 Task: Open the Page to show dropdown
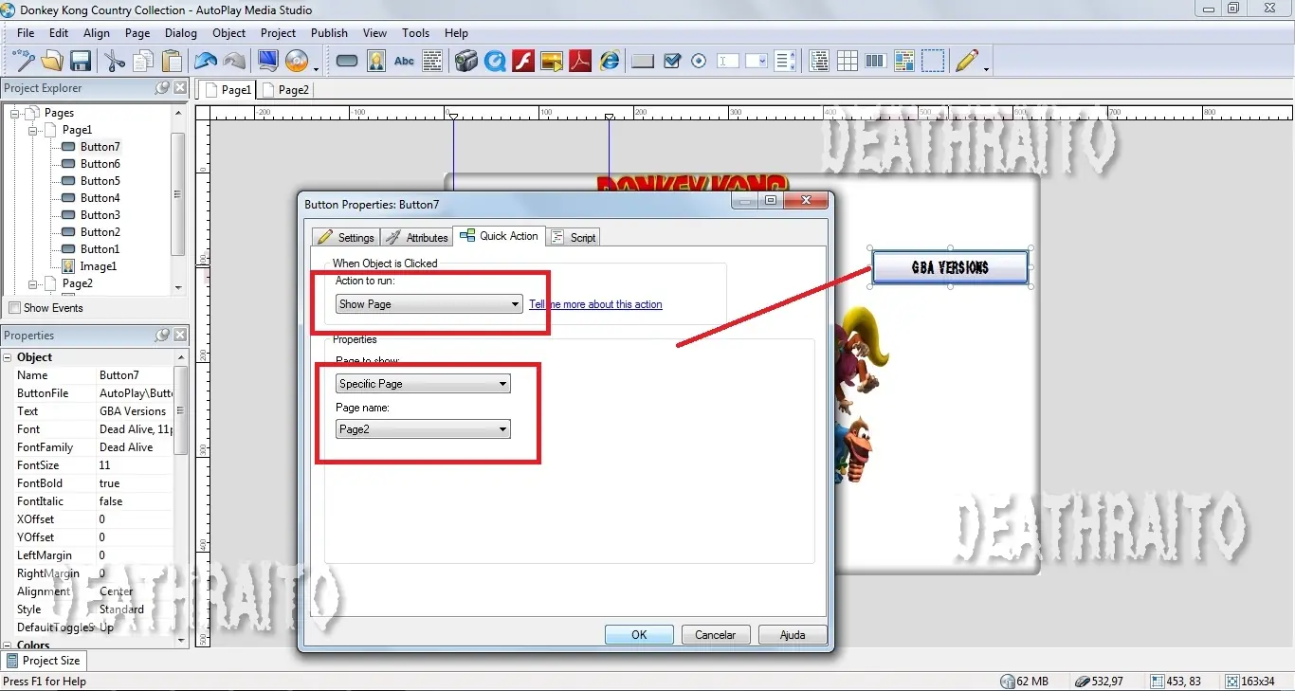[x=423, y=384]
